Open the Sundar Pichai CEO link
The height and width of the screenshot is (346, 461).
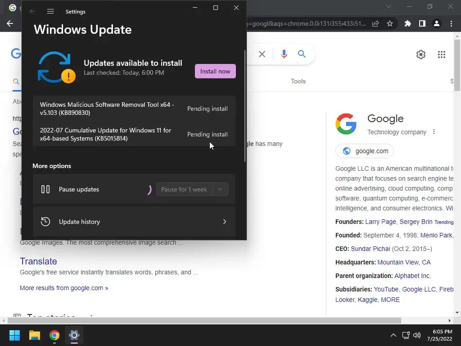click(x=371, y=249)
